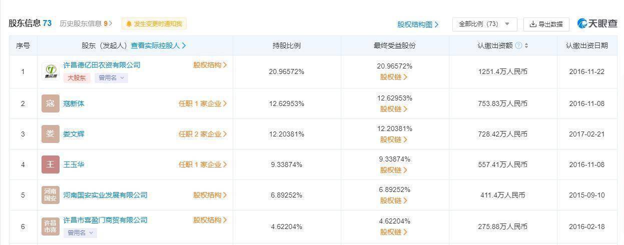Open 查看实际控股人 link in header
The width and height of the screenshot is (624, 245).
(159, 45)
